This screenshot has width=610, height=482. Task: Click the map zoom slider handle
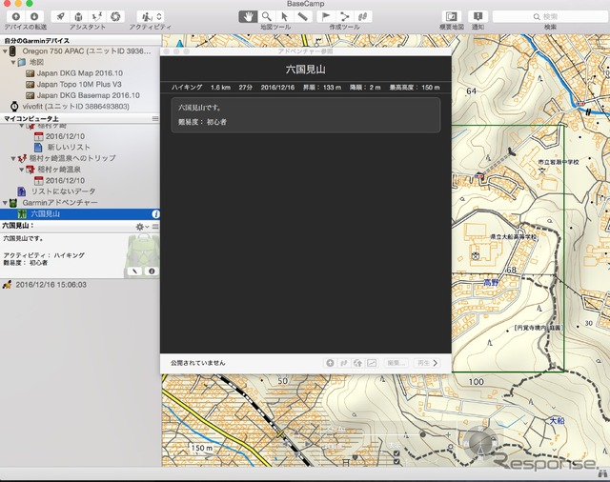[423, 434]
